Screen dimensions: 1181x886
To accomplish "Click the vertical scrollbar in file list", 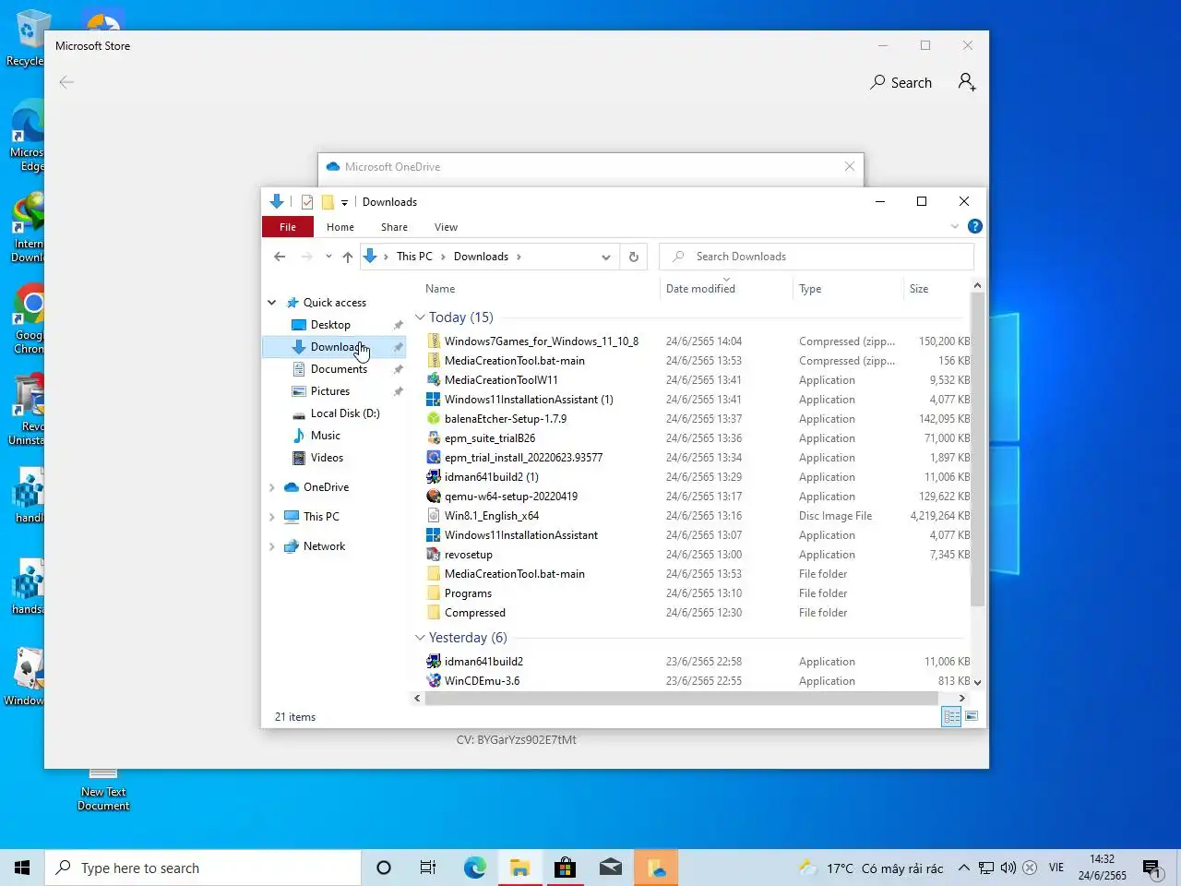I will point(977,449).
